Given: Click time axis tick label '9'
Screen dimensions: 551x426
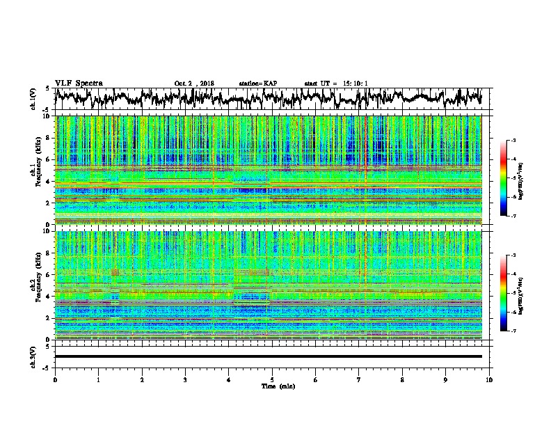Looking at the screenshot, I should [445, 380].
